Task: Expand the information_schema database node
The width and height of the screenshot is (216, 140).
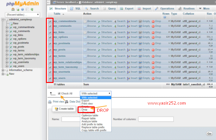Action: (3, 70)
